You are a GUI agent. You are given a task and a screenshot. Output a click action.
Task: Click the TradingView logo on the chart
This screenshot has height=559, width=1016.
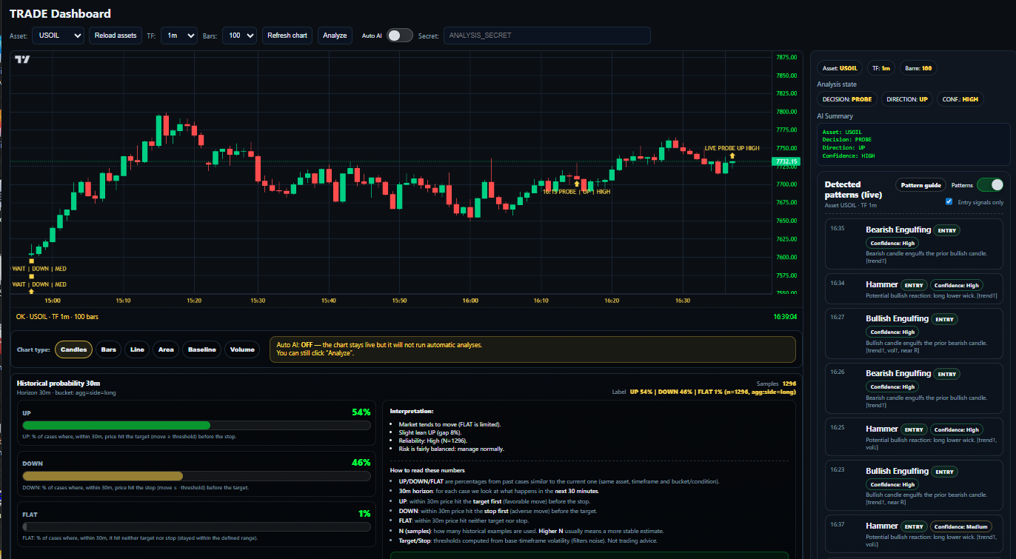tap(22, 60)
